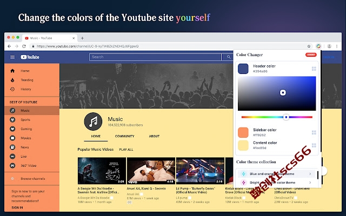Switch to the HOME channel tab

coord(96,136)
